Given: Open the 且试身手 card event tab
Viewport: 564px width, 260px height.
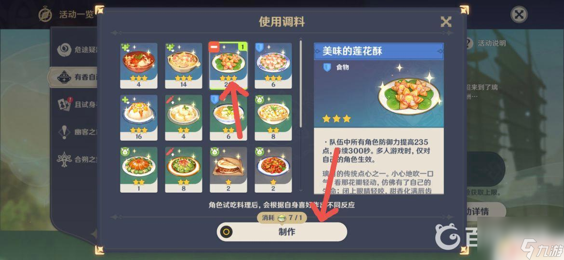Looking at the screenshot, I should click(65, 104).
